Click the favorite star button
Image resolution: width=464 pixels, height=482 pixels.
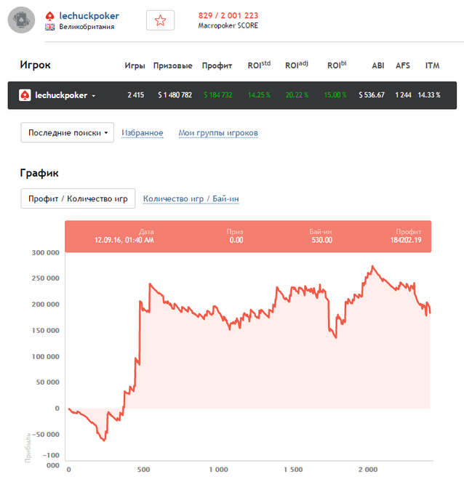(160, 20)
